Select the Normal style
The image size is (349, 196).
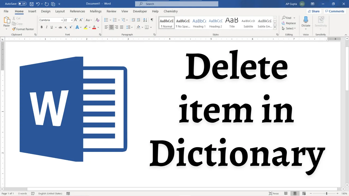(167, 23)
